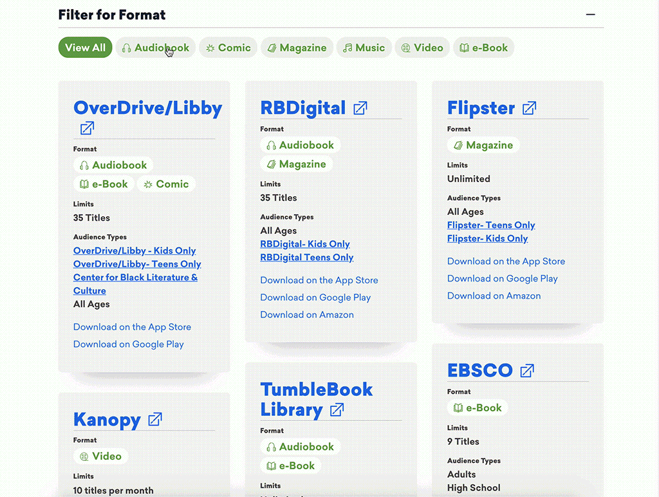Open Flipster- Teens Only link

[491, 225]
